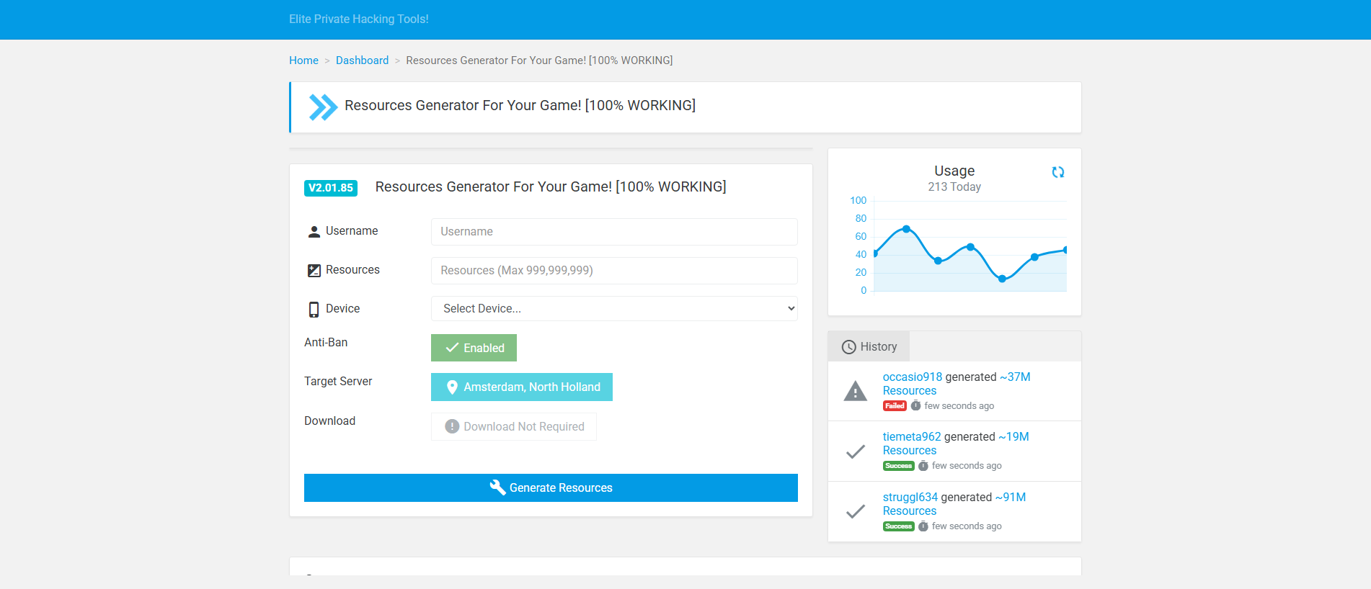Click the Anti-Ban label
Screen dimensions: 1371x589
pos(326,343)
